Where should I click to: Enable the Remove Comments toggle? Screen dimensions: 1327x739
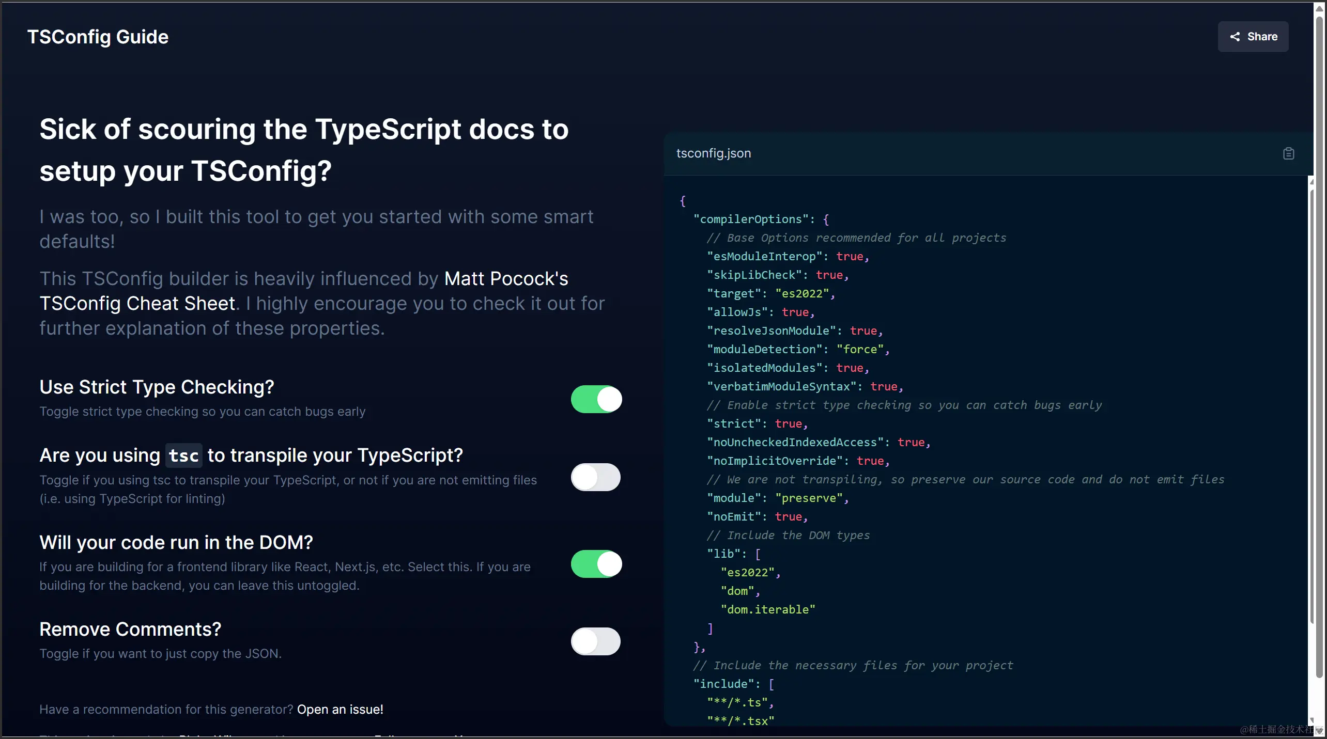[596, 641]
